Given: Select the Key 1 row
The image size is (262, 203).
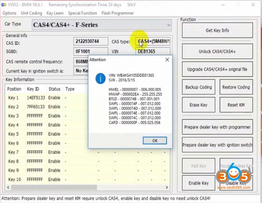Looking at the screenshot, I should click(47, 98).
